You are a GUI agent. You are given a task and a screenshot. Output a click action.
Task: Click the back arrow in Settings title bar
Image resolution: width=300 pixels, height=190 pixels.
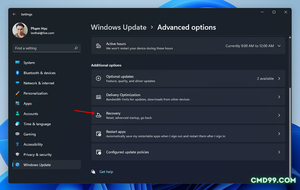(14, 14)
